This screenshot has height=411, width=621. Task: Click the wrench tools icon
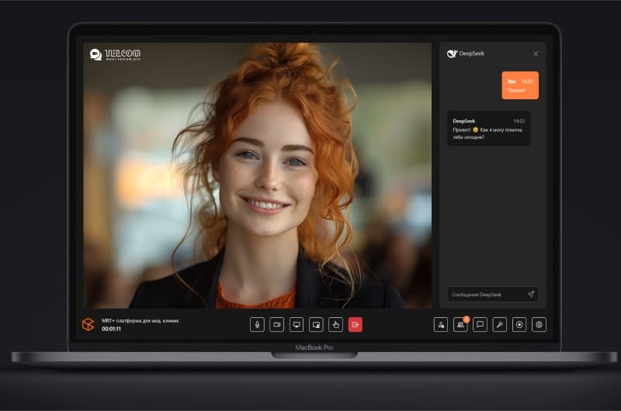[500, 325]
